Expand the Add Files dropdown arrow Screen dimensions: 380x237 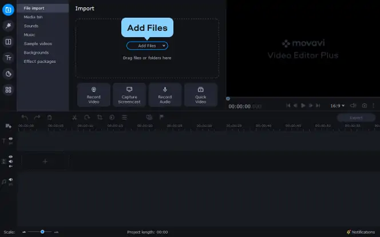[164, 46]
